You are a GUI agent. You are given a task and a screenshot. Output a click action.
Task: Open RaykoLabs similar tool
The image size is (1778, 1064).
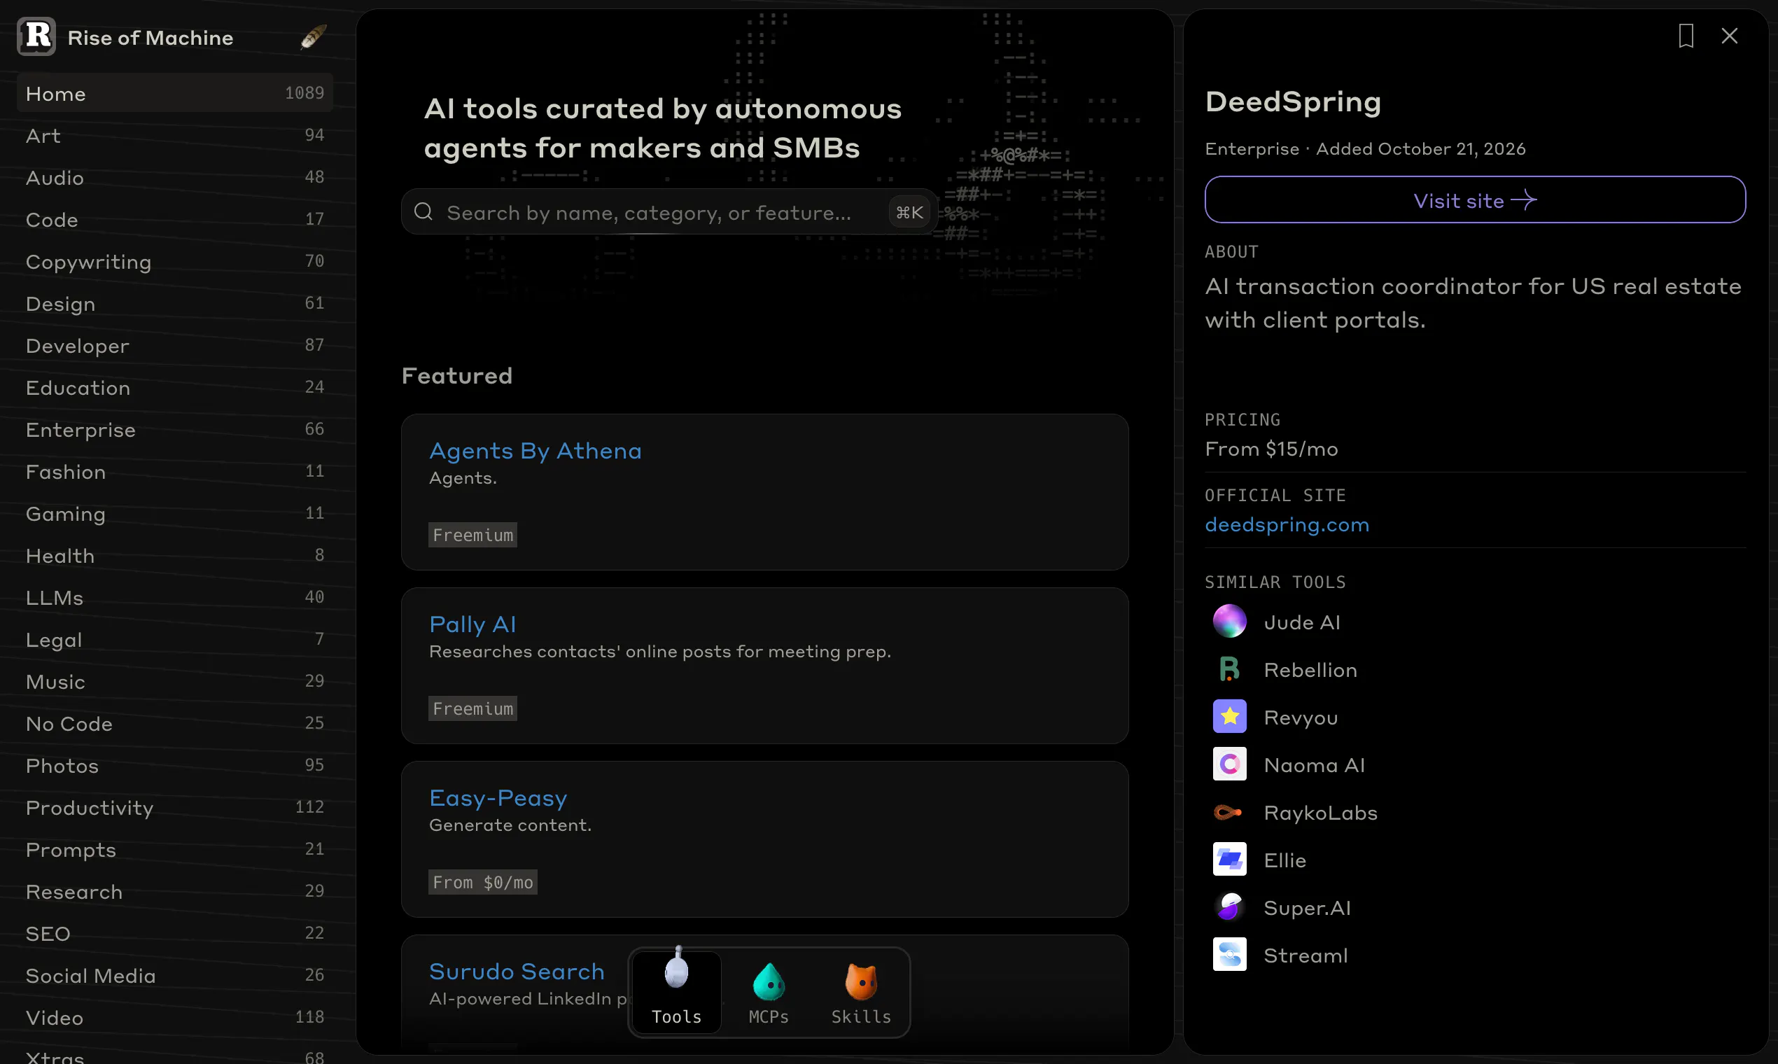(x=1295, y=812)
